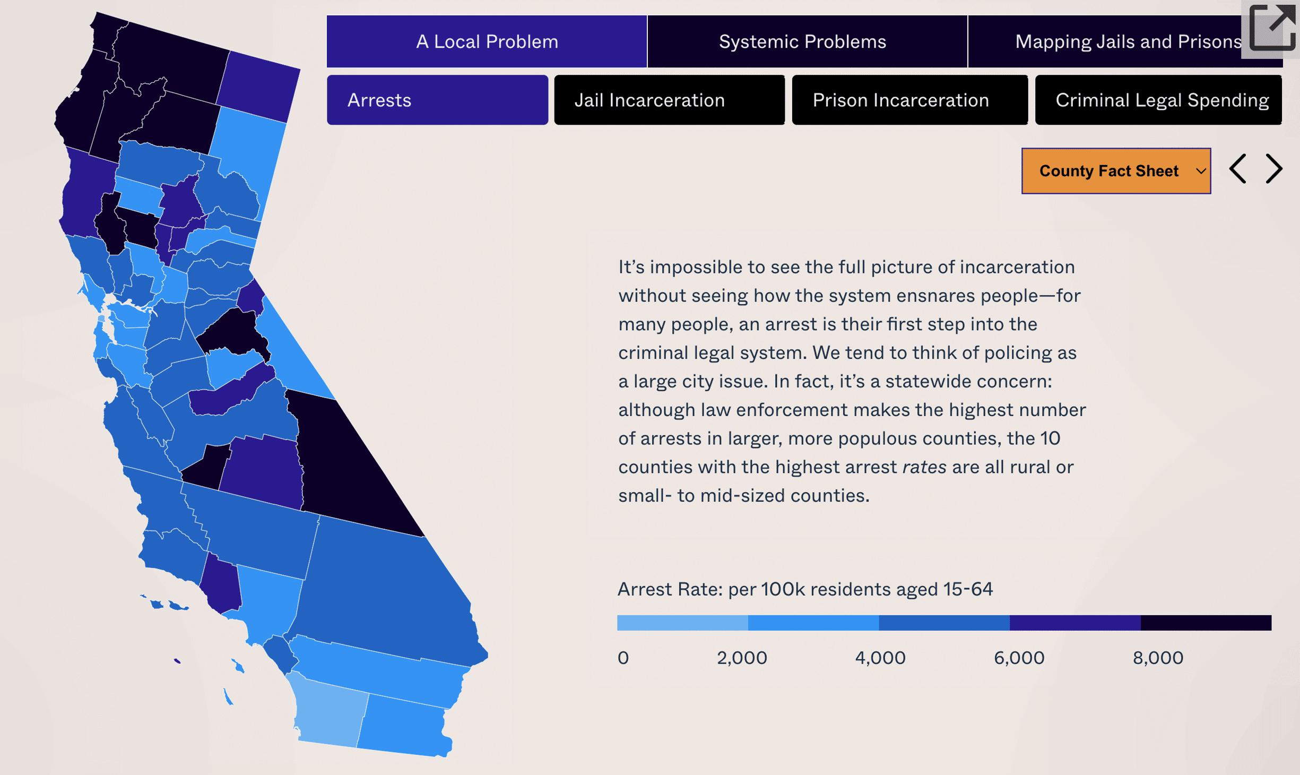Click the legend segment between 4,000 and 6,000
This screenshot has height=775, width=1300.
pos(944,623)
